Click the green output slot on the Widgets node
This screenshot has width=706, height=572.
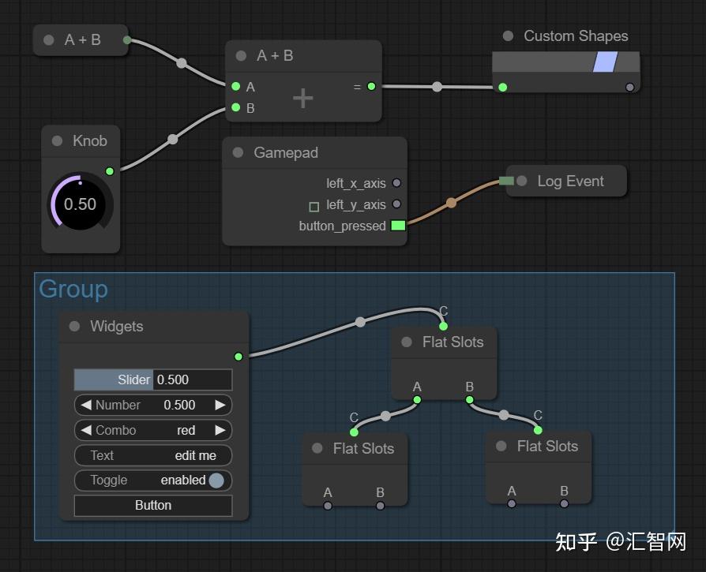pos(238,357)
